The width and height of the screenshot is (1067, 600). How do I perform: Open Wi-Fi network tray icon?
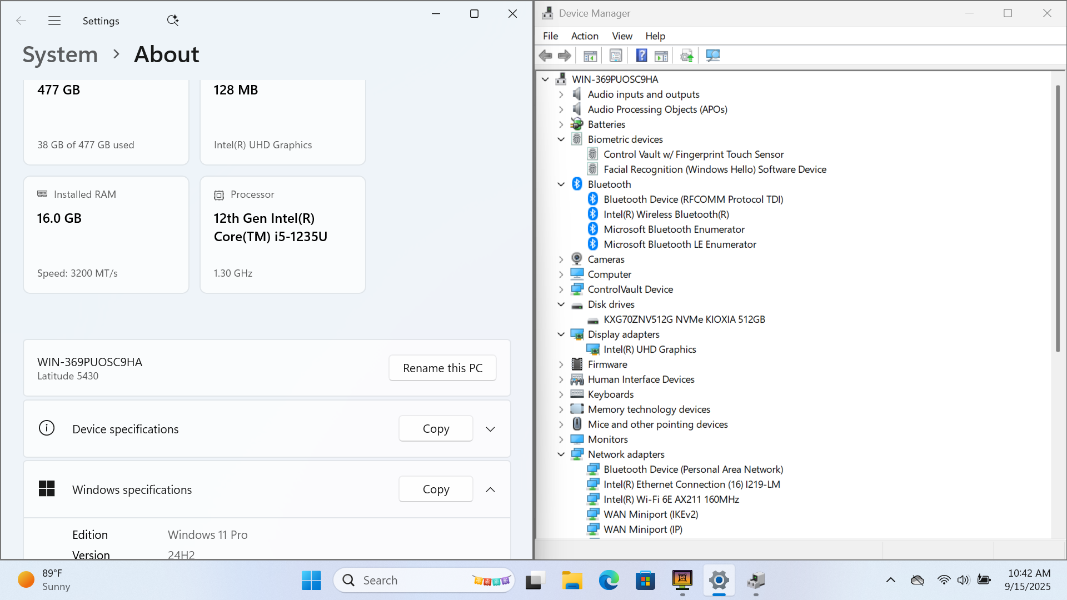(x=944, y=580)
